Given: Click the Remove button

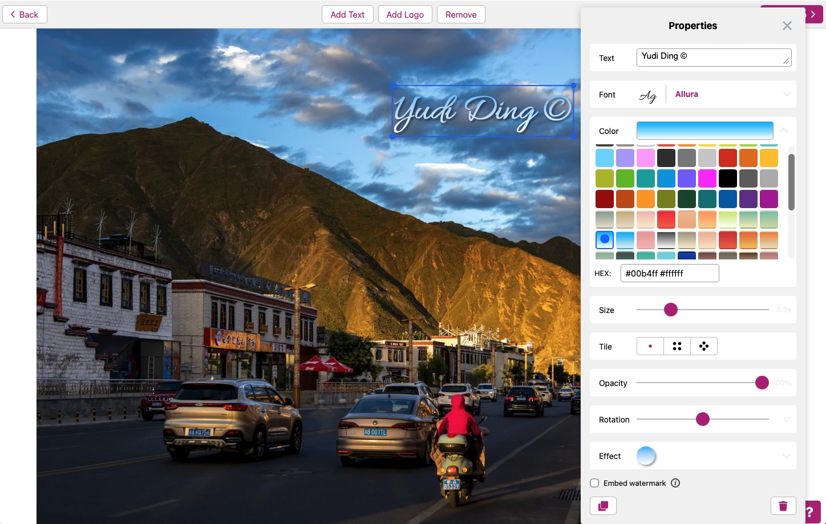Looking at the screenshot, I should coord(461,14).
